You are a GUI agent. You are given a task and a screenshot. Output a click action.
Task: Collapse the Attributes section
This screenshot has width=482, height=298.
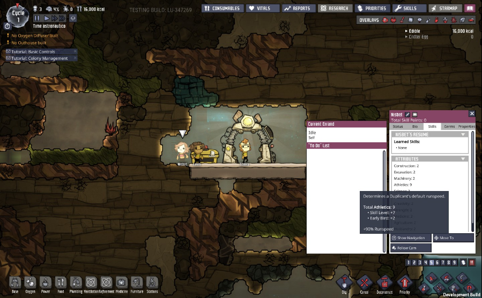coord(463,159)
